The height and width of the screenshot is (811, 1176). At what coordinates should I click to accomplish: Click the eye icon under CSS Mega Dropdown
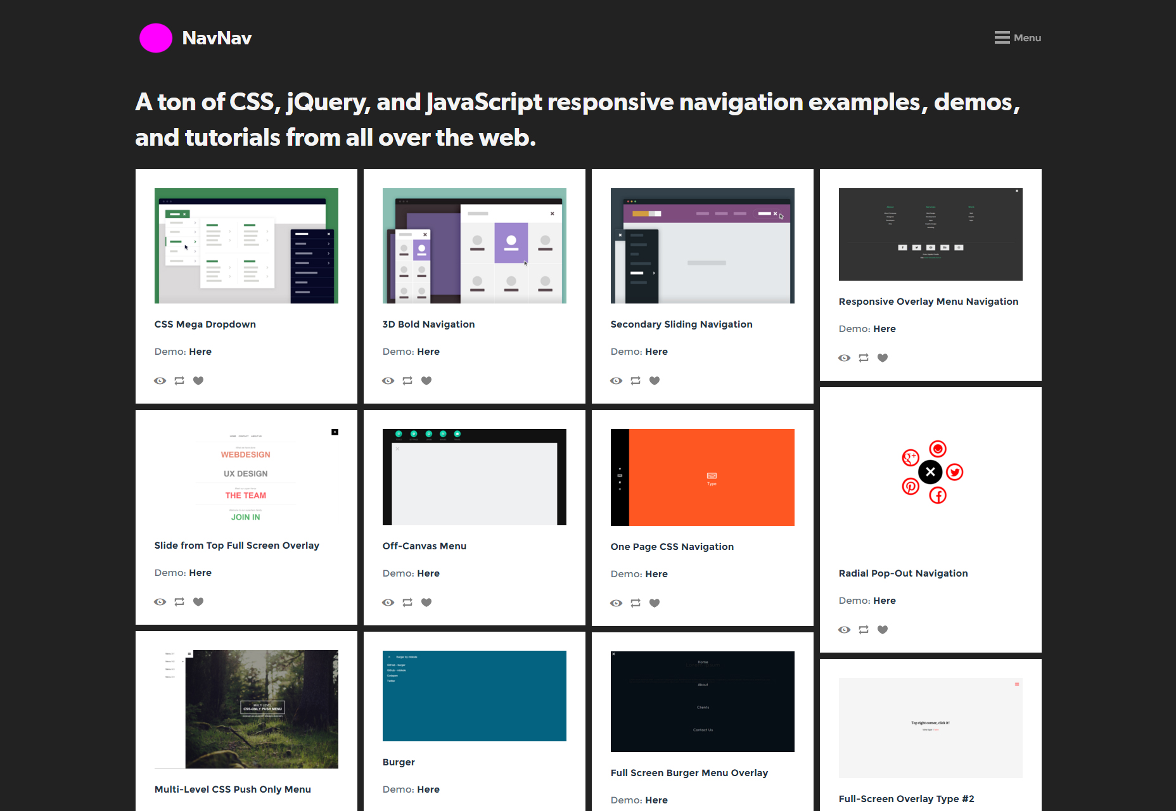pos(160,381)
